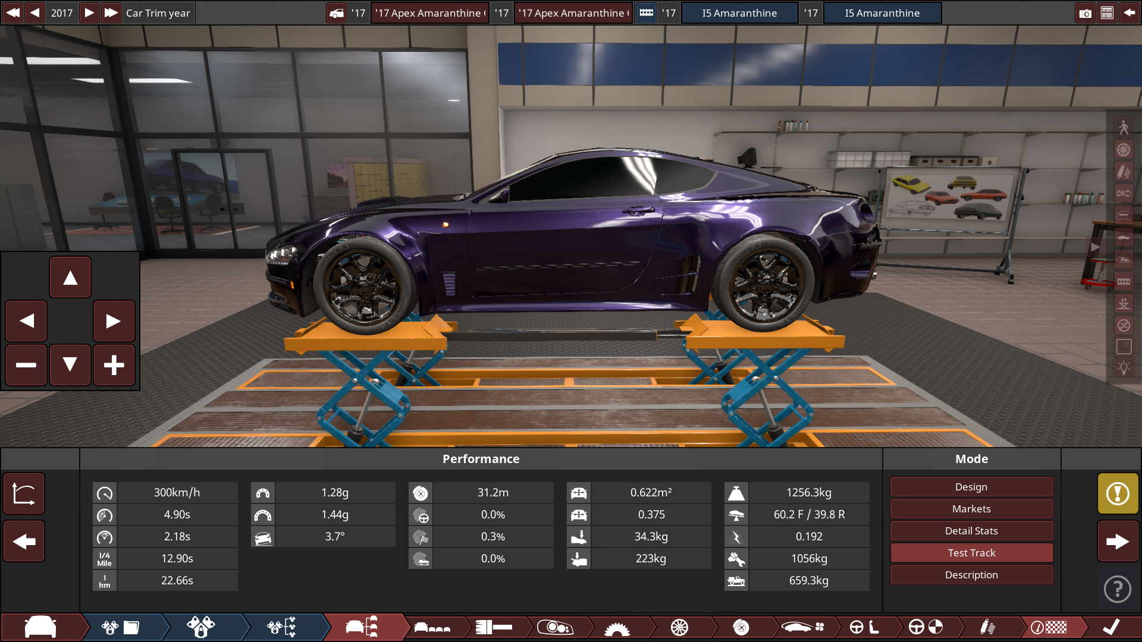1142x642 pixels.
Task: Expand the view options side panel arrow
Action: pos(1095,247)
